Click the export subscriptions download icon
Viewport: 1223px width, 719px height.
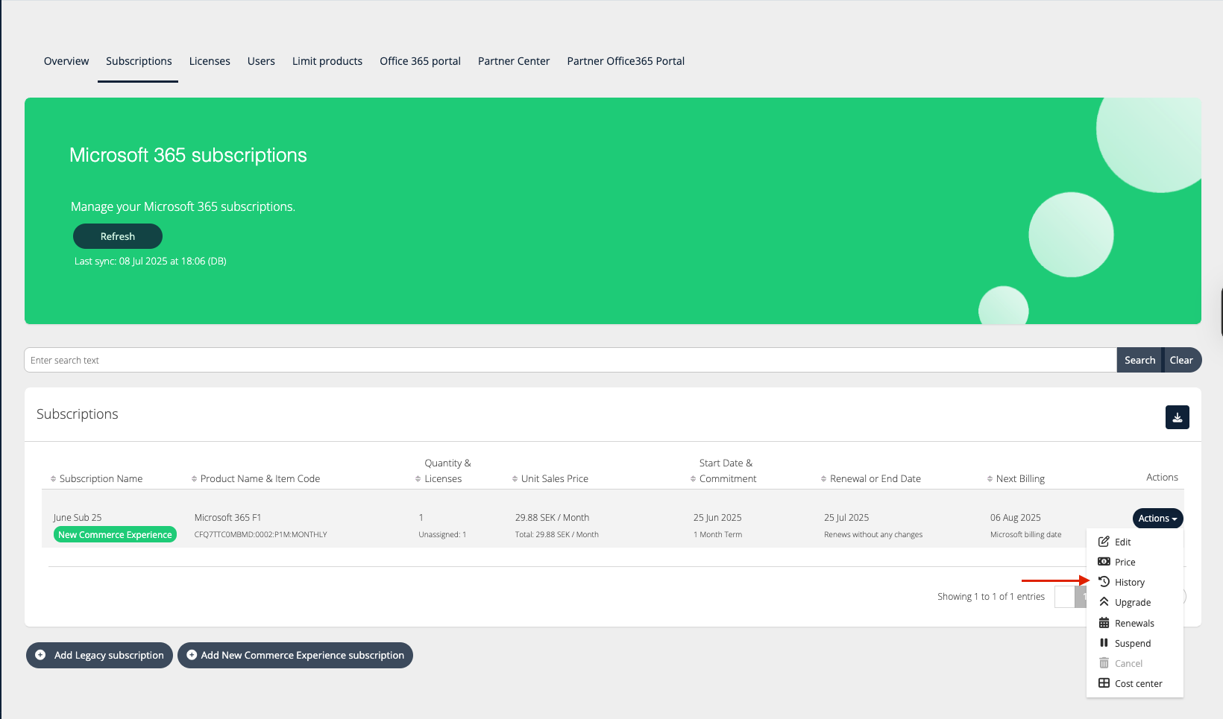pyautogui.click(x=1177, y=417)
